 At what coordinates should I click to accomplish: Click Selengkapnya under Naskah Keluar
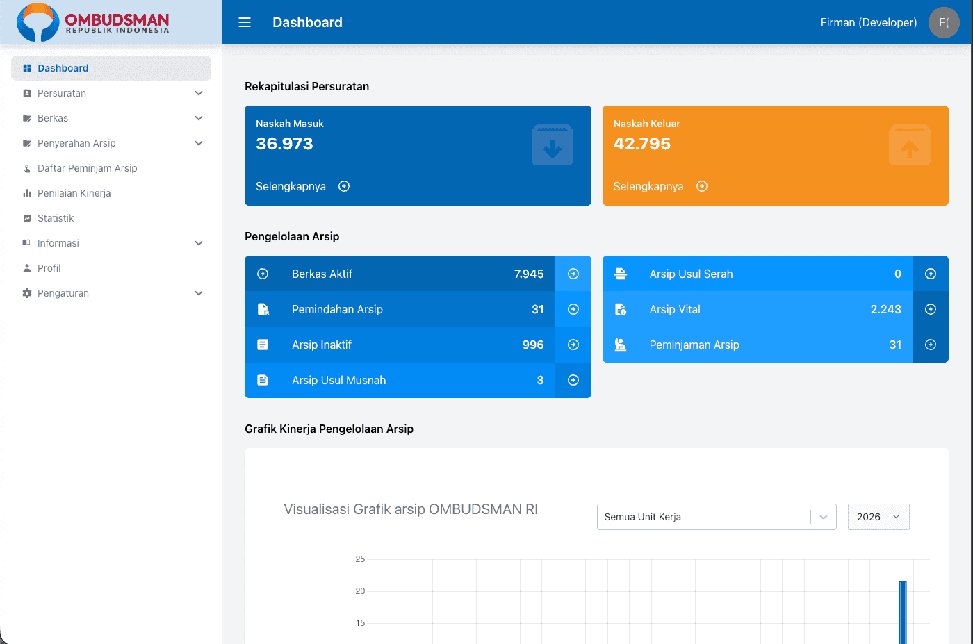tap(660, 186)
